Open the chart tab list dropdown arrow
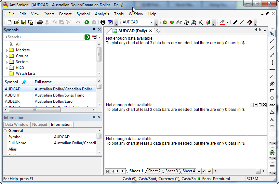Image resolution: width=279 pixels, height=184 pixels. 265,31
